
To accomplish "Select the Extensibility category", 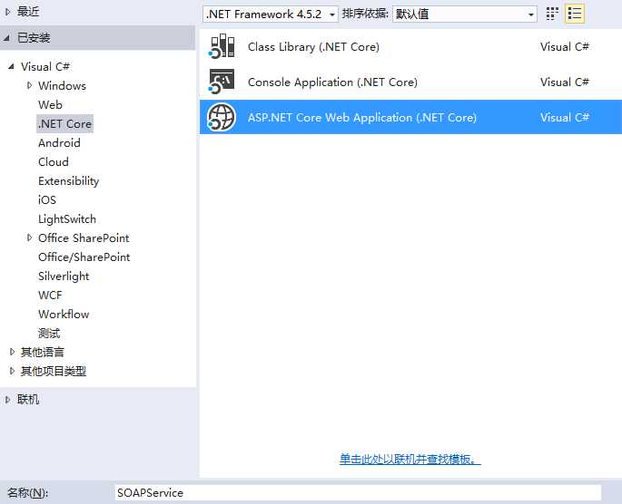I will coord(68,181).
